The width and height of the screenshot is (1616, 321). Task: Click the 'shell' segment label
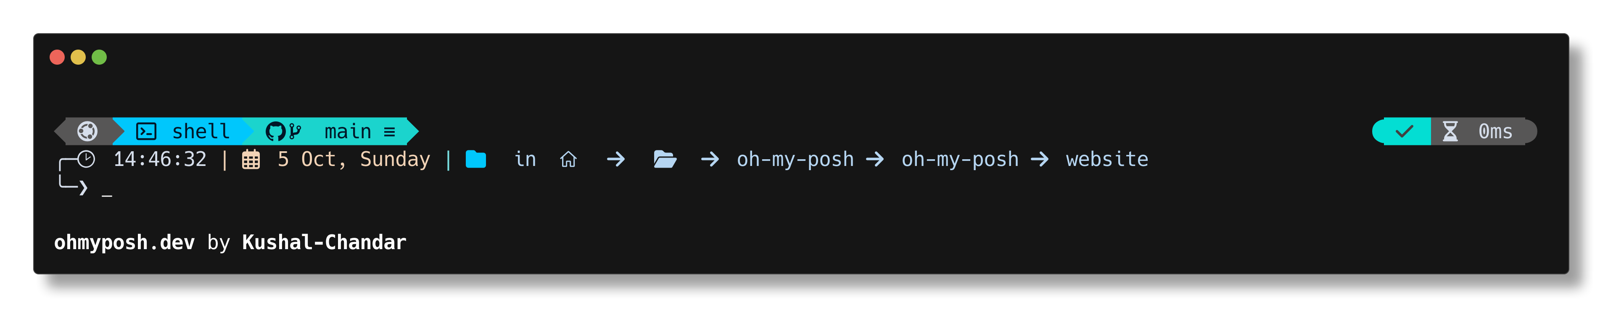tap(201, 132)
